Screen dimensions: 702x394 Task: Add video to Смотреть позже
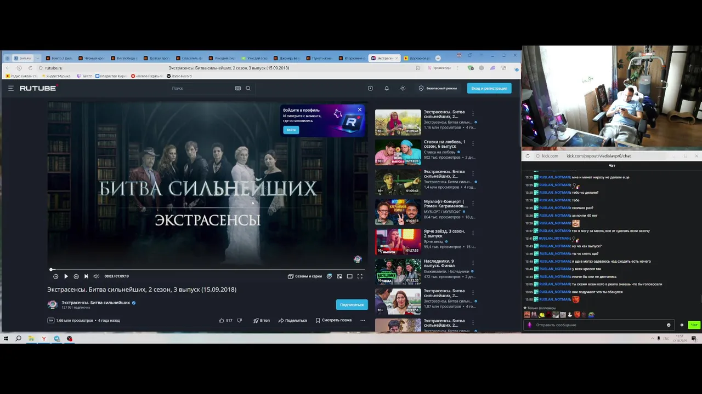(333, 320)
